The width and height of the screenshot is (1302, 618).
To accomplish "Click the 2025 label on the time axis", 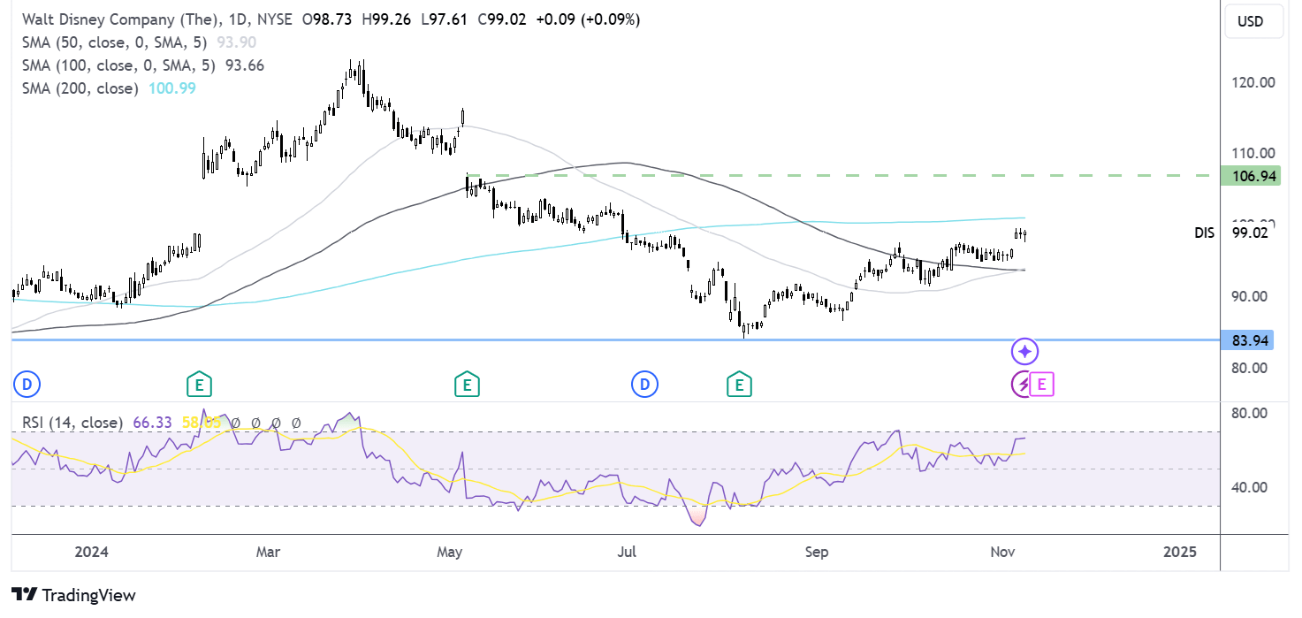I will (x=1179, y=552).
